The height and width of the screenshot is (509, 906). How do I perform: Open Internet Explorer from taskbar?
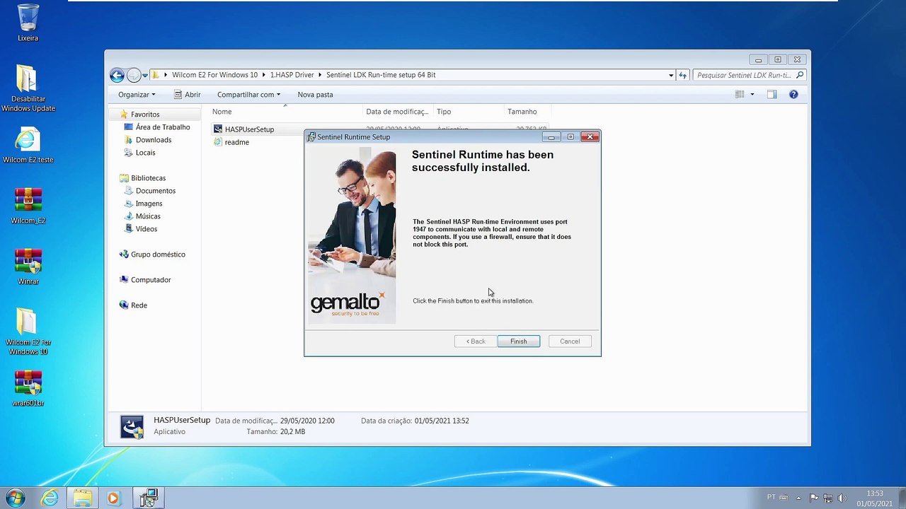tap(50, 498)
